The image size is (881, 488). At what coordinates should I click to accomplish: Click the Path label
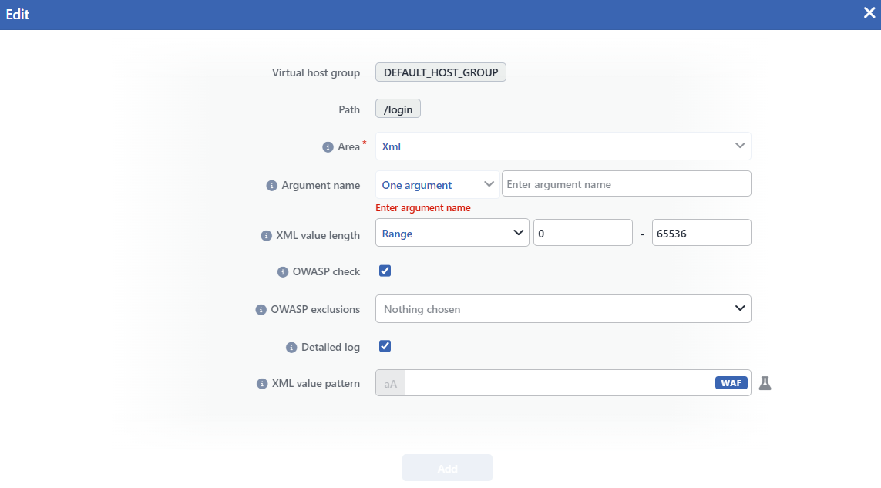coord(349,109)
